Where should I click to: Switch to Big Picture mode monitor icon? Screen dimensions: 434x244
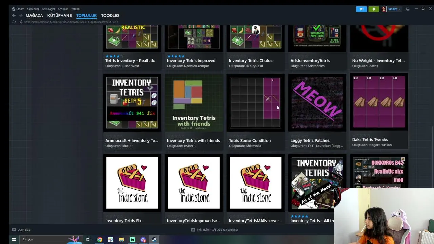click(x=408, y=9)
